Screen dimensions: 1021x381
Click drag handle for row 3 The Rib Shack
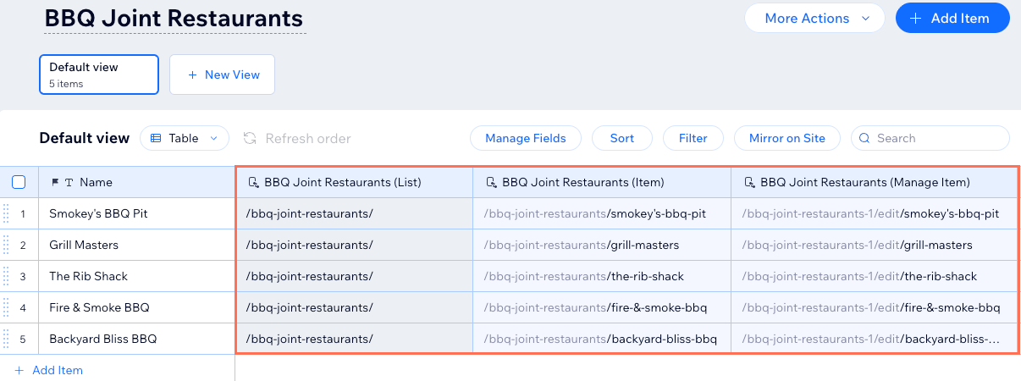click(x=6, y=276)
